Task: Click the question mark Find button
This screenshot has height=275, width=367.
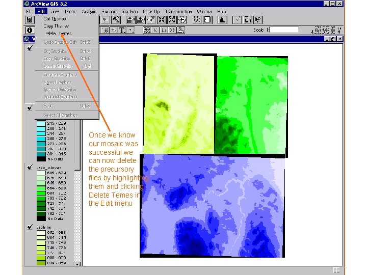Action: [105, 20]
